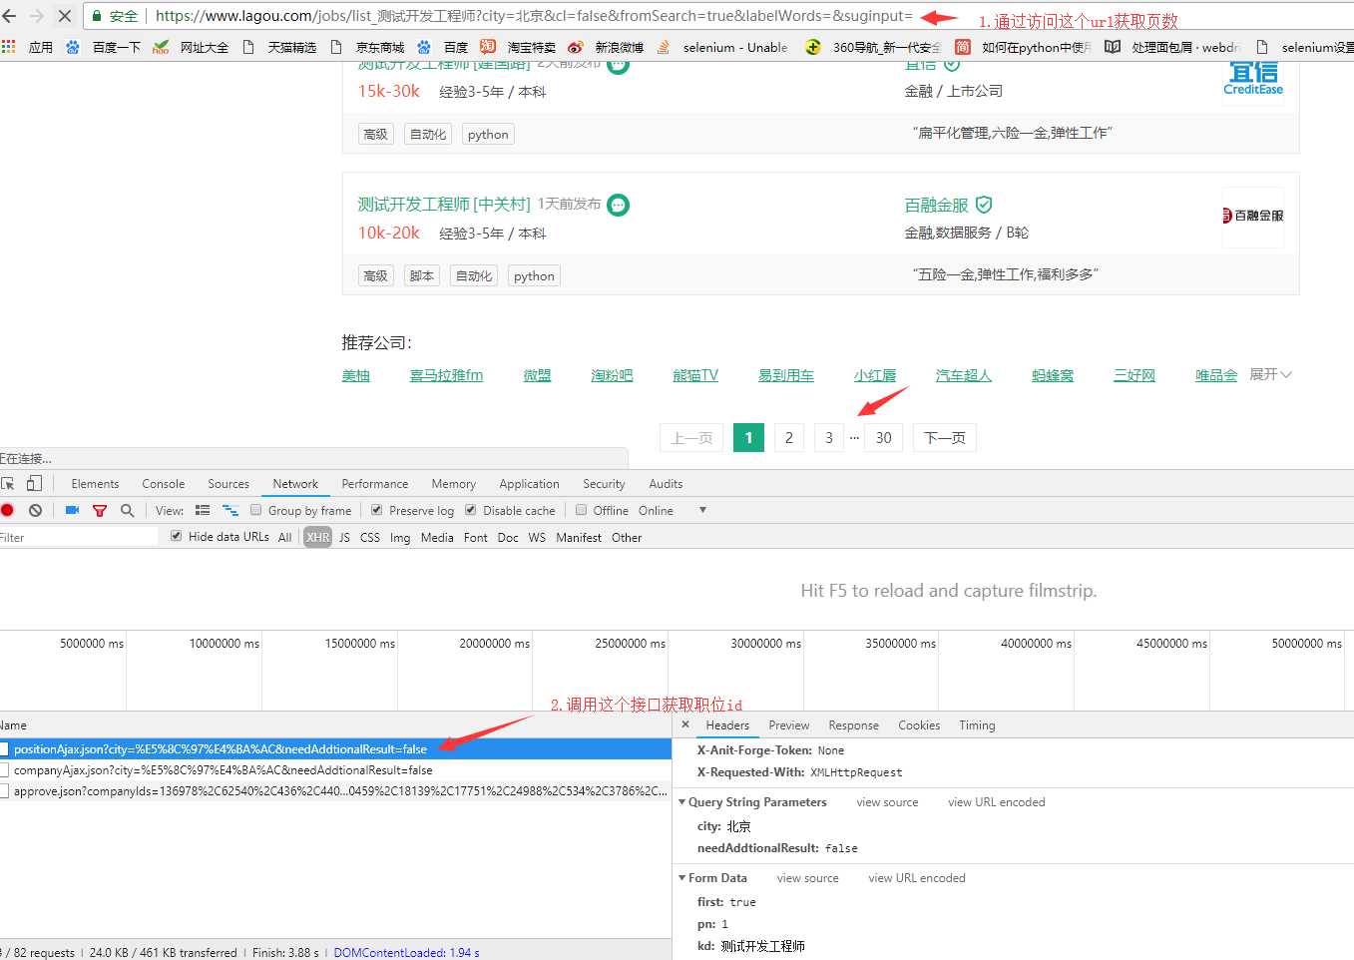
Task: Close the request details pane
Action: click(685, 724)
